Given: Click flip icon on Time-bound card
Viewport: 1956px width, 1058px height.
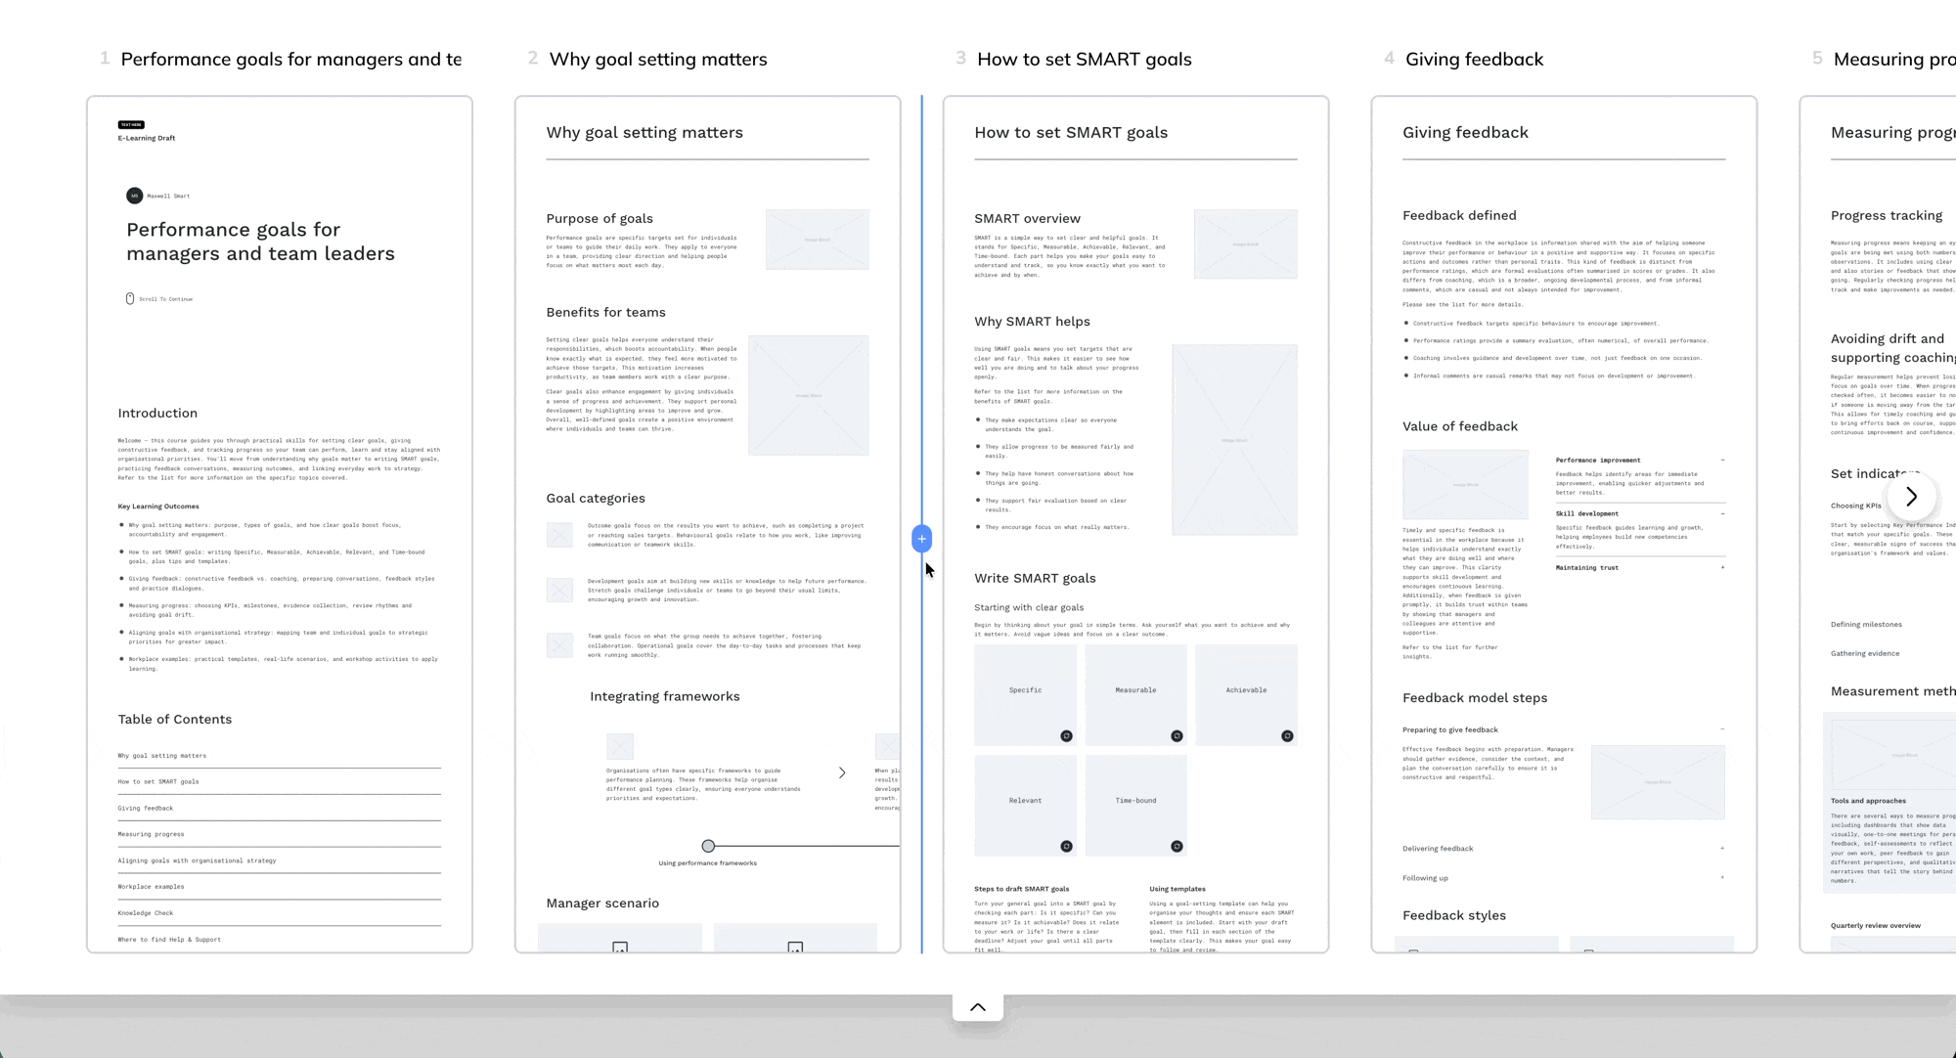Looking at the screenshot, I should pos(1177,847).
